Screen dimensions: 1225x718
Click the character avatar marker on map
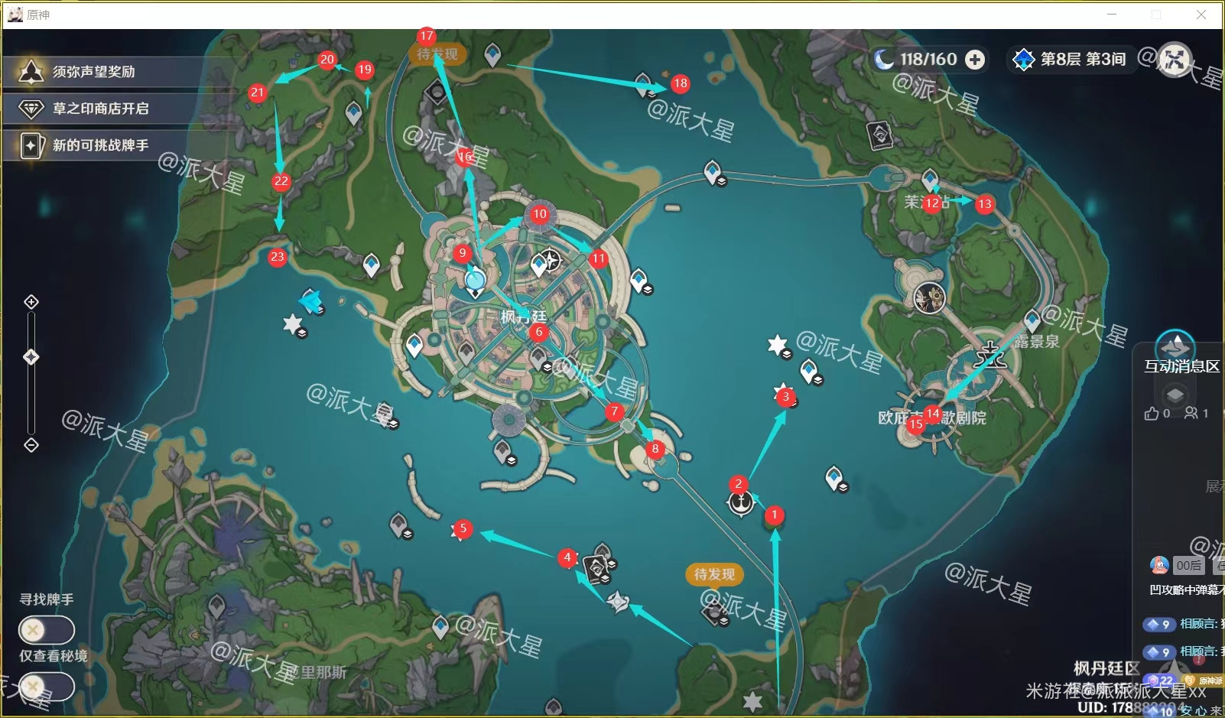(930, 297)
